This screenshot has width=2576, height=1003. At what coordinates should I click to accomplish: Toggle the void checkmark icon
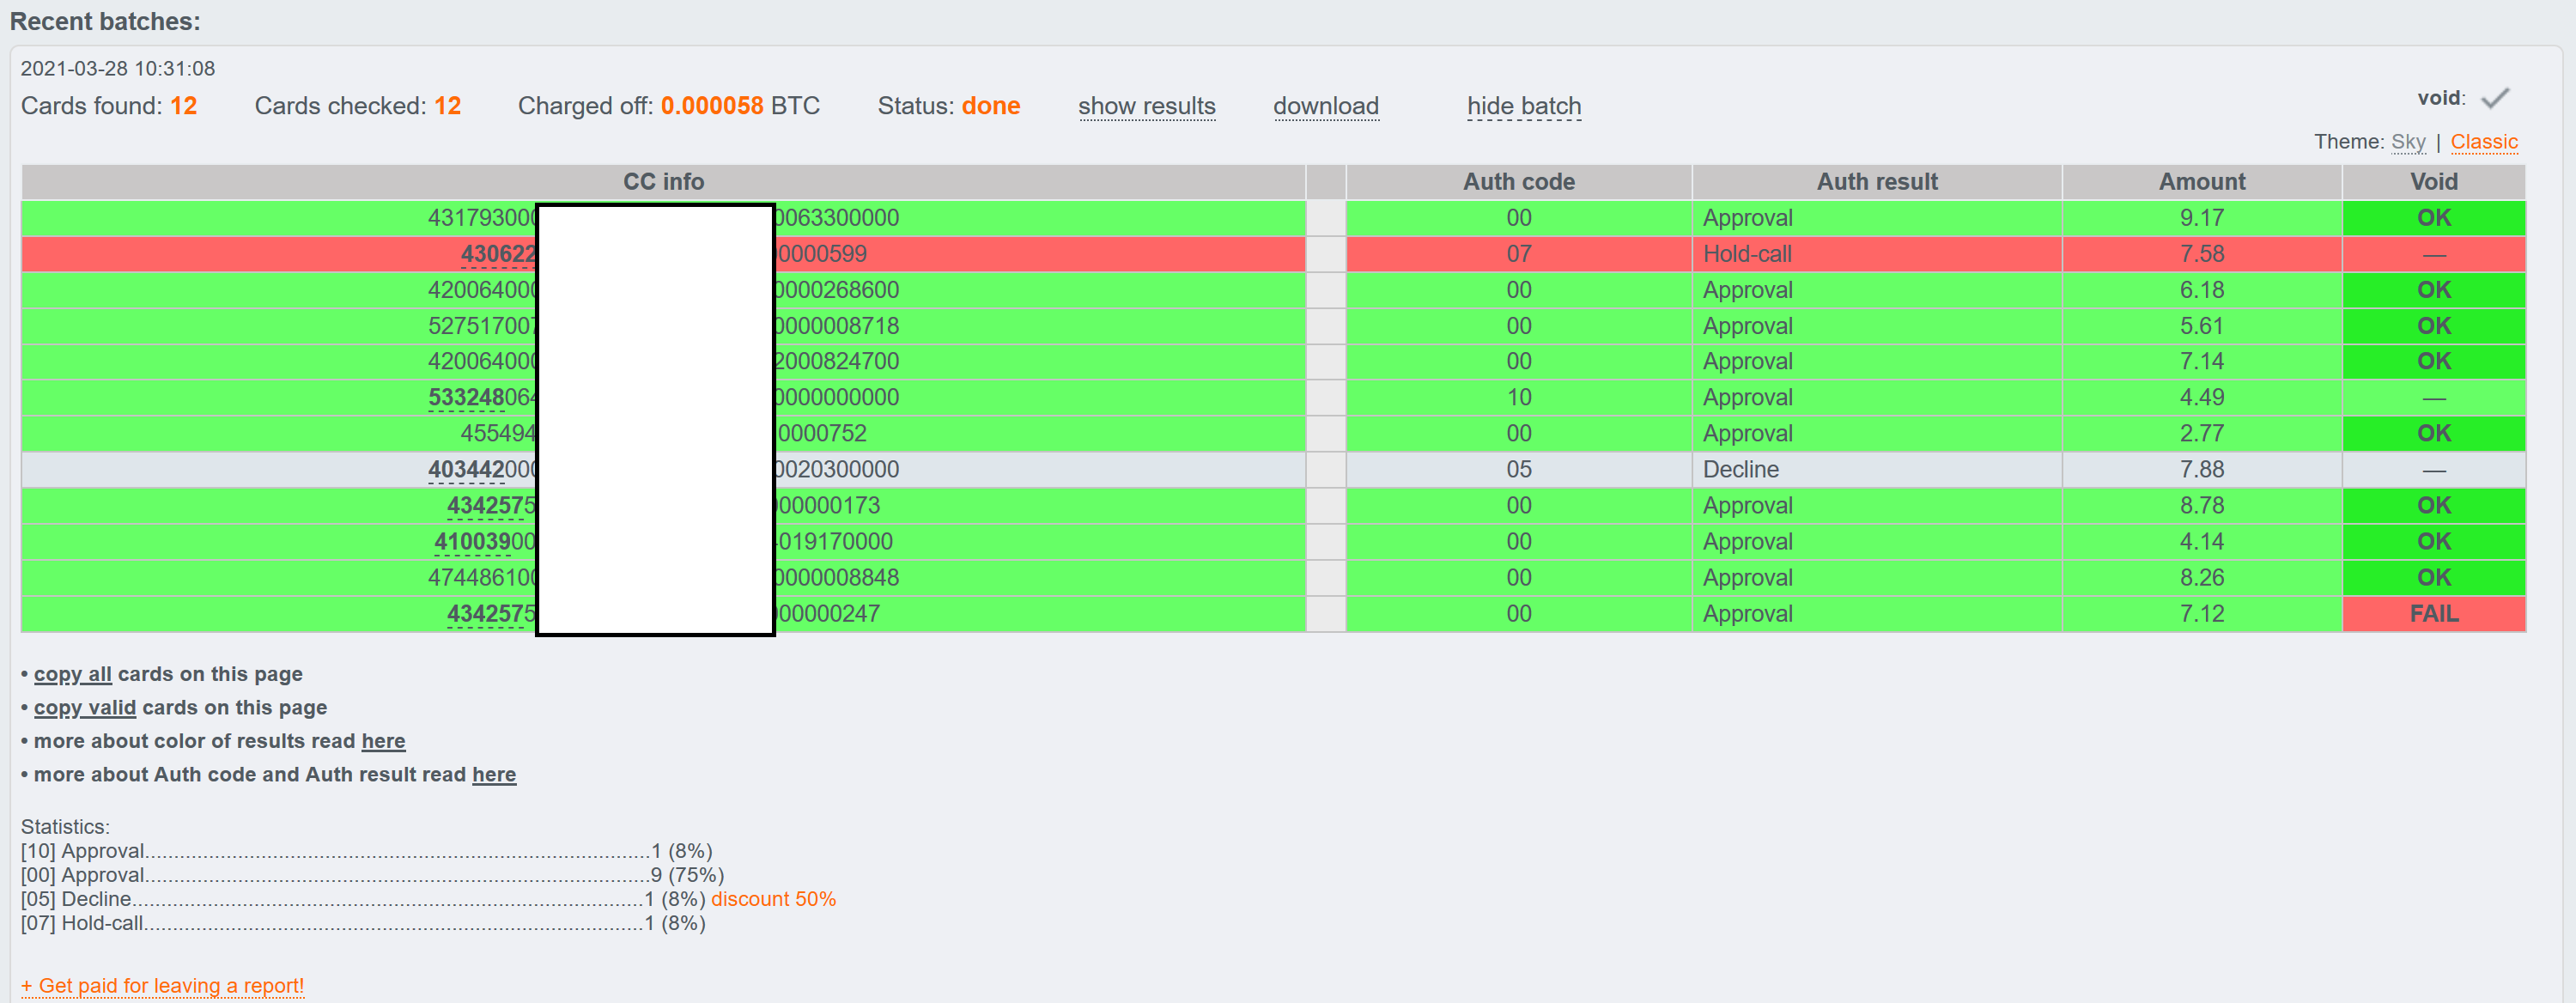tap(2495, 98)
